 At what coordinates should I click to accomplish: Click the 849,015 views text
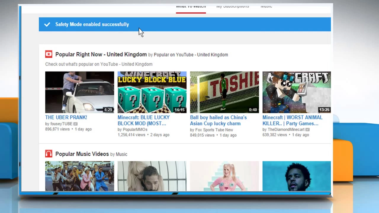pyautogui.click(x=202, y=135)
